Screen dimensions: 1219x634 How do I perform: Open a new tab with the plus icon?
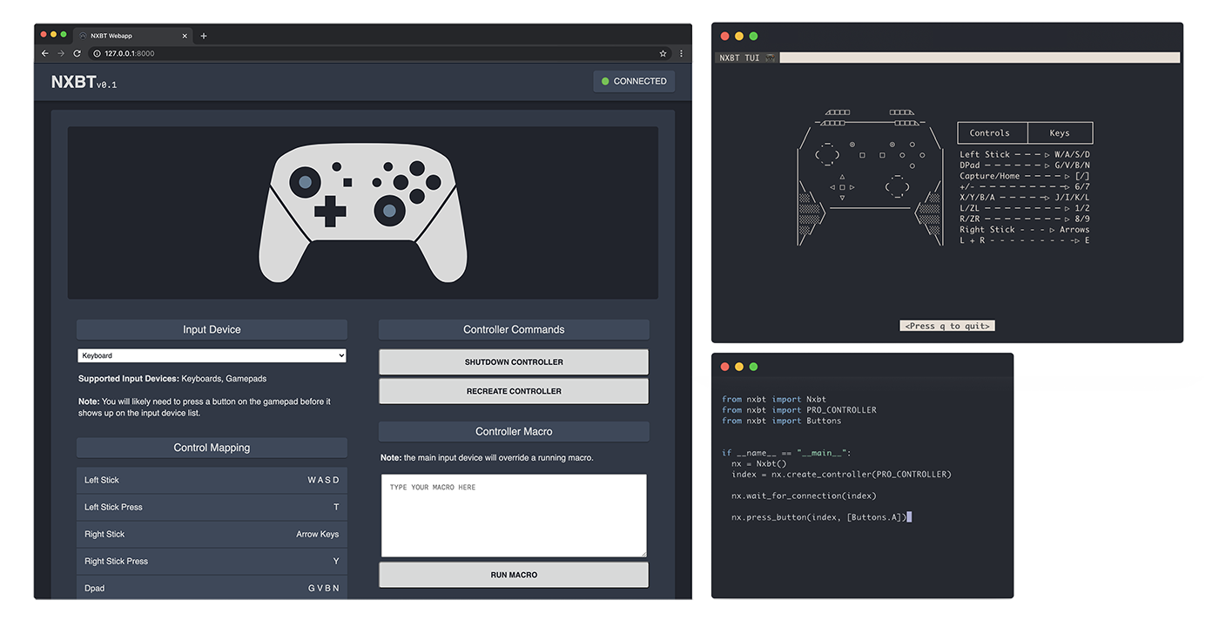(203, 36)
